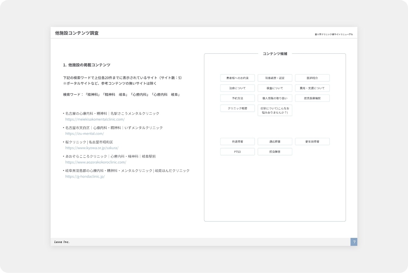Viewport: 408px width, 273px height.
Task: Click the kyowa.or.jp/sakura URL
Action: pos(92,148)
